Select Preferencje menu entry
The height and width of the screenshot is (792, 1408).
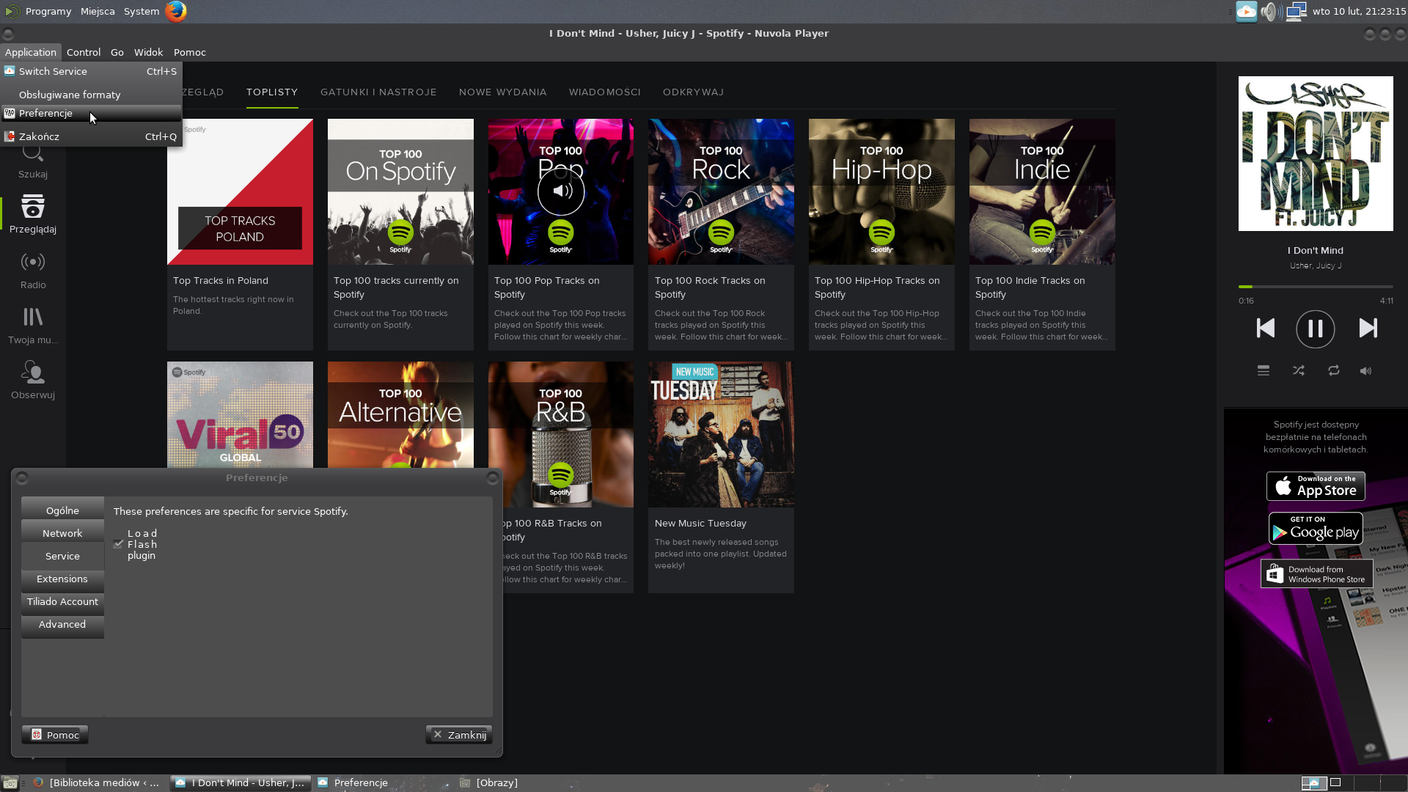[45, 113]
